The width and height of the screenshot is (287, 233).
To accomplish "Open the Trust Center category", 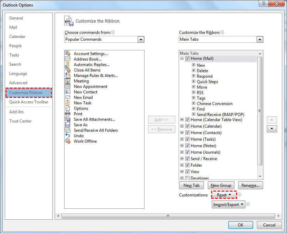I will 20,121.
